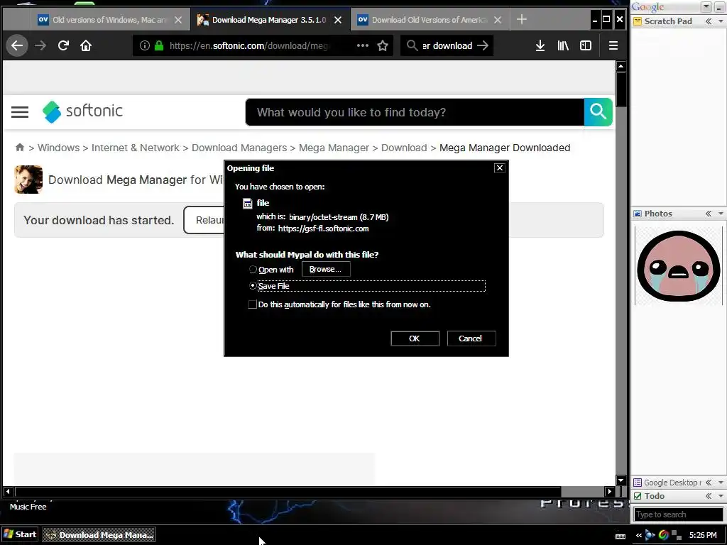
Task: Open the browser hamburger menu
Action: [613, 45]
